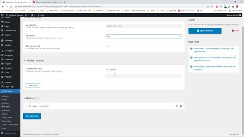Open updates indicator in admin bar
244x137 pixels.
tap(27, 15)
